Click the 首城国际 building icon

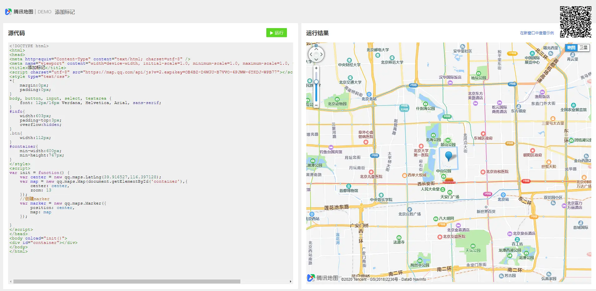[x=581, y=223]
